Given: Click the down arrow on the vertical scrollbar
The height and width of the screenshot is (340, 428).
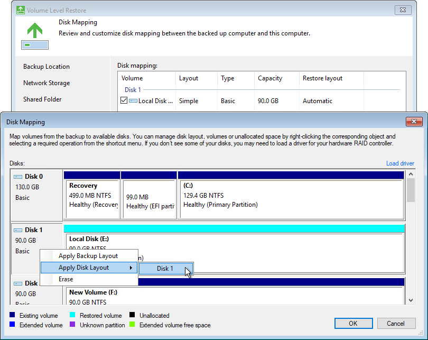Looking at the screenshot, I should click(412, 300).
